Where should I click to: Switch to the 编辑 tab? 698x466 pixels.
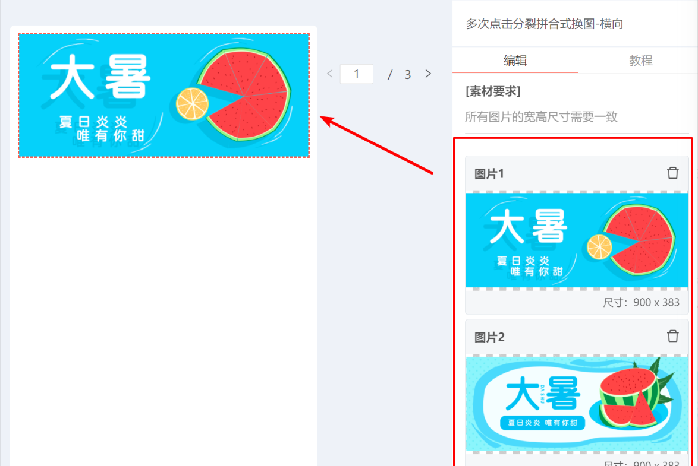tap(515, 61)
